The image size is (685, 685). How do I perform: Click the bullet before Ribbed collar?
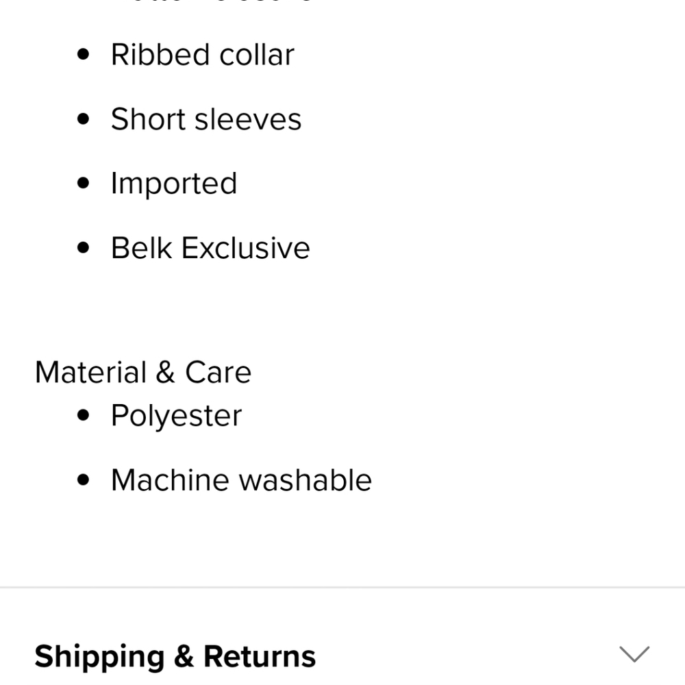click(x=84, y=55)
